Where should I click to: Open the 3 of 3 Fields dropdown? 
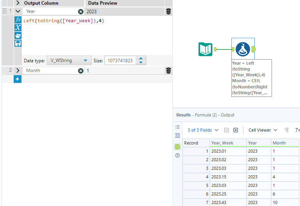tap(203, 130)
